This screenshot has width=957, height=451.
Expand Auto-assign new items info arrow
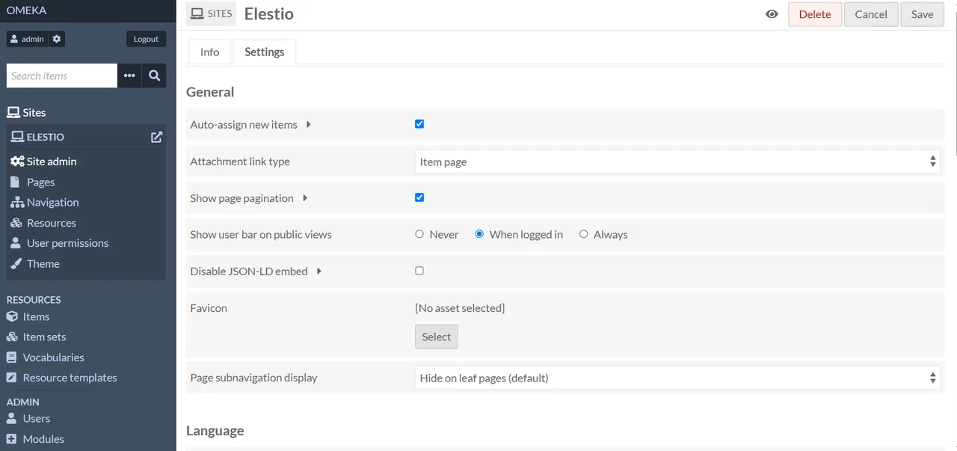pos(309,124)
